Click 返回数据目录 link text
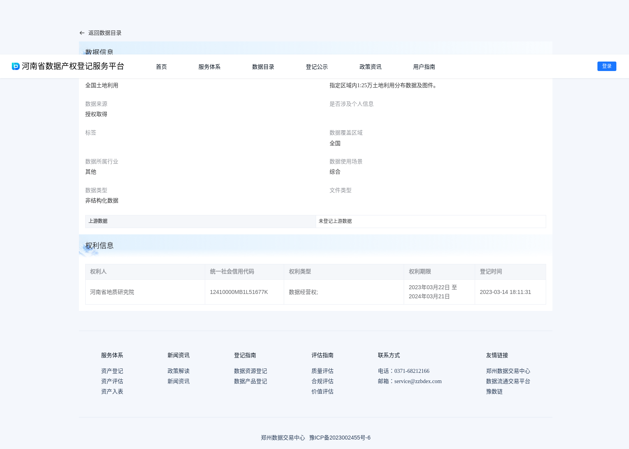Image resolution: width=629 pixels, height=449 pixels. [x=105, y=33]
